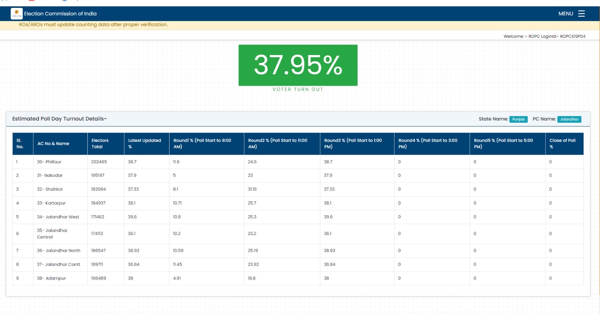
Task: Select the Jalandhar PC name badge
Action: coord(569,119)
